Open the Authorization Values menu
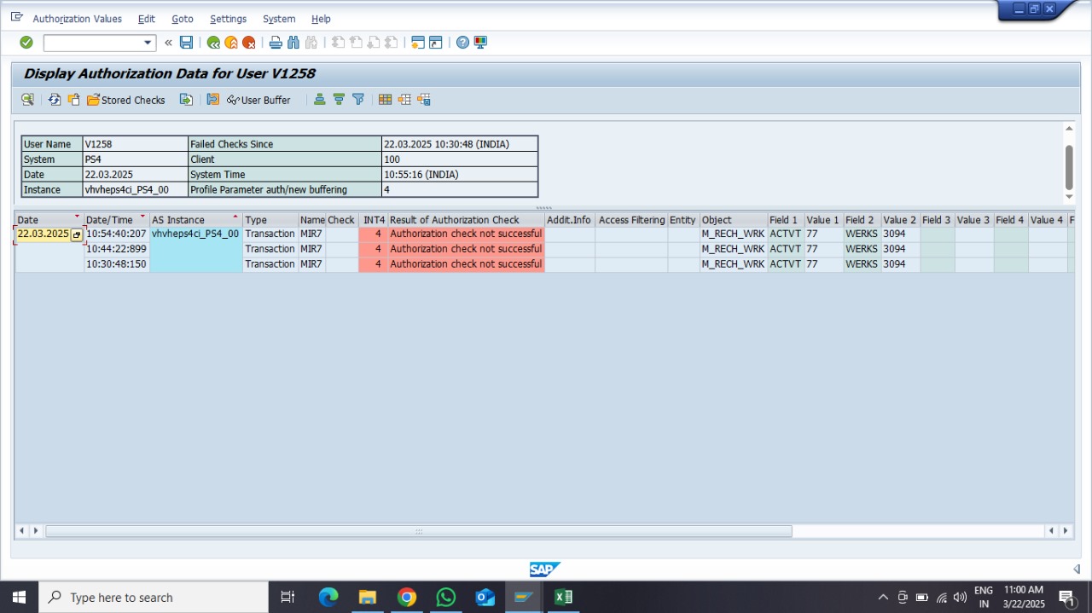This screenshot has height=613, width=1092. 77,19
